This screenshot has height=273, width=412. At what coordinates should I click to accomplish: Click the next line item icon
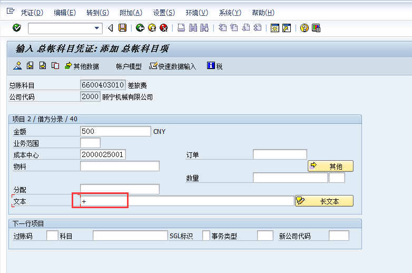coord(43,66)
